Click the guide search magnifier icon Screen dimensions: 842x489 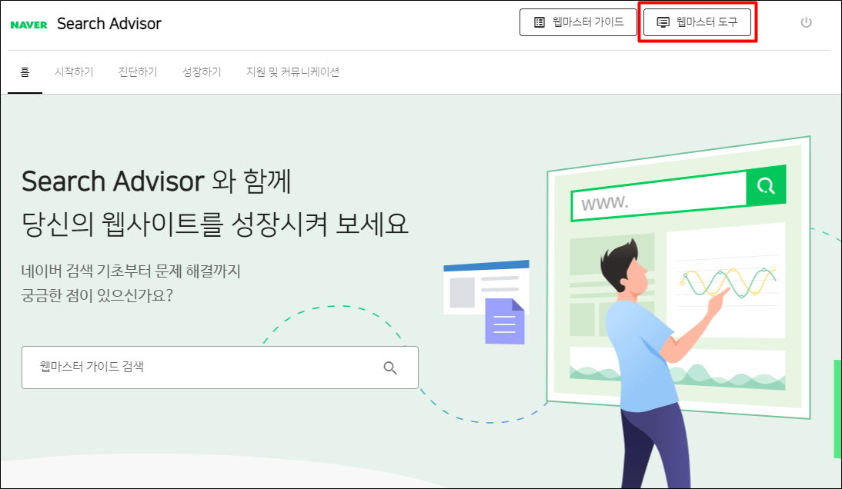pyautogui.click(x=390, y=368)
